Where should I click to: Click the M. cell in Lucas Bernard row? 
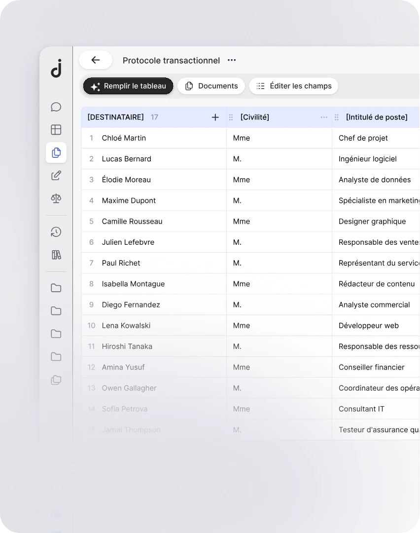(279, 159)
